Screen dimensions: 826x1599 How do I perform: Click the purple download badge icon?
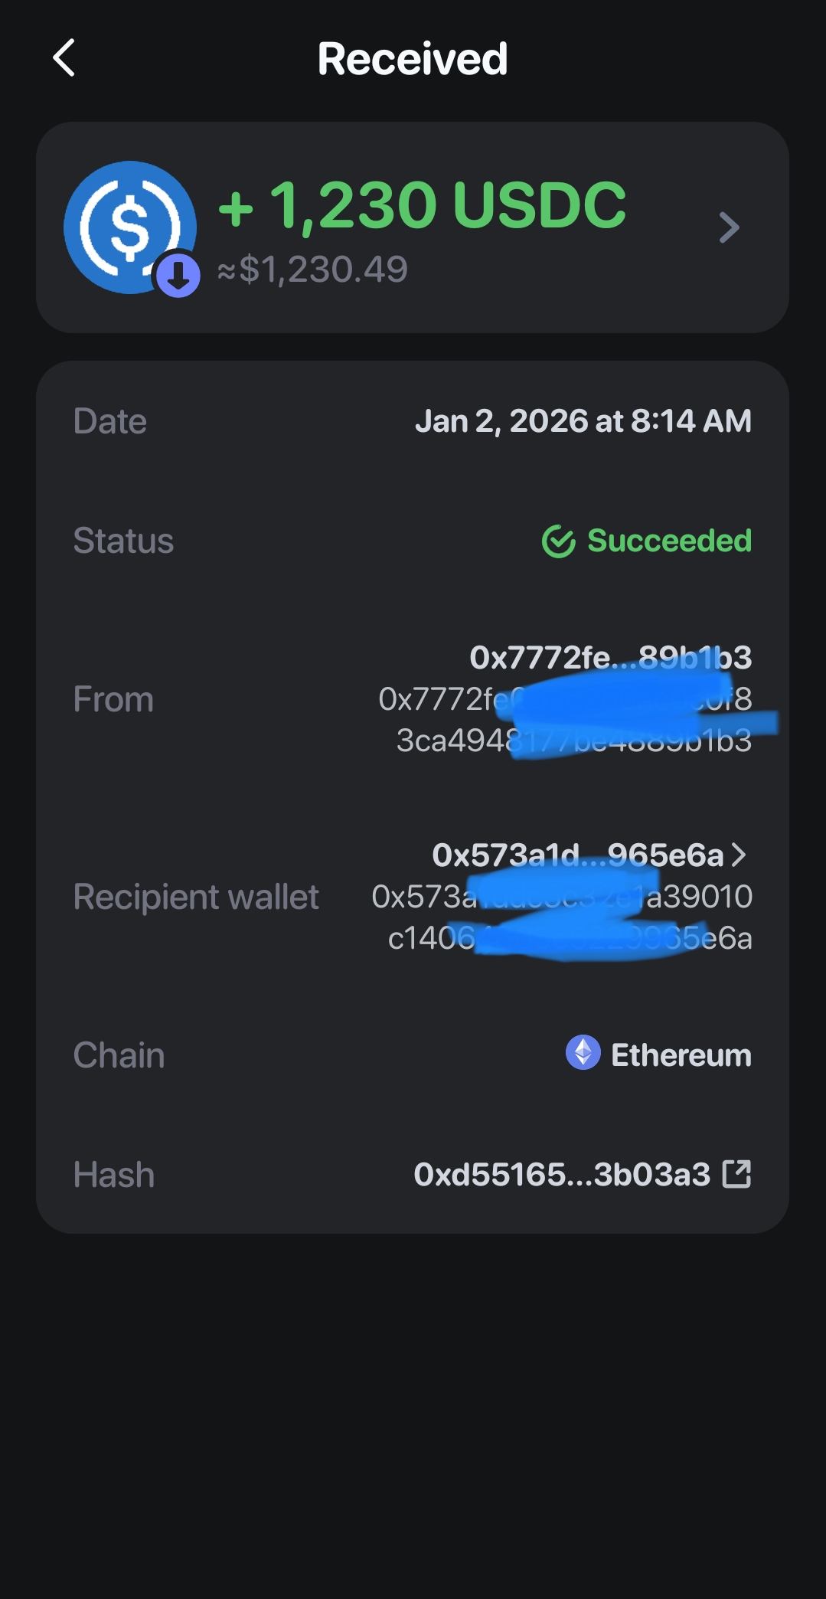(x=178, y=276)
